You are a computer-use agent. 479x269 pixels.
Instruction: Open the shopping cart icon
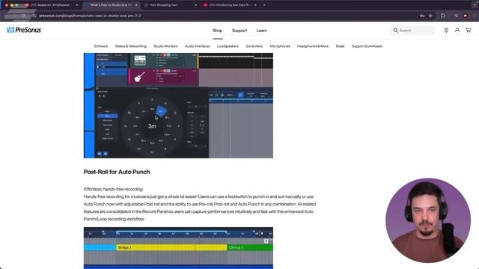tap(468, 30)
